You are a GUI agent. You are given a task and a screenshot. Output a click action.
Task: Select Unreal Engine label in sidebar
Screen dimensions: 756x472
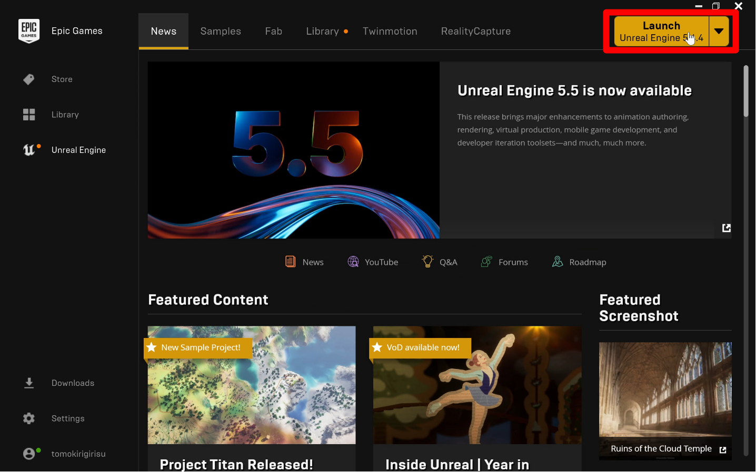click(x=79, y=150)
